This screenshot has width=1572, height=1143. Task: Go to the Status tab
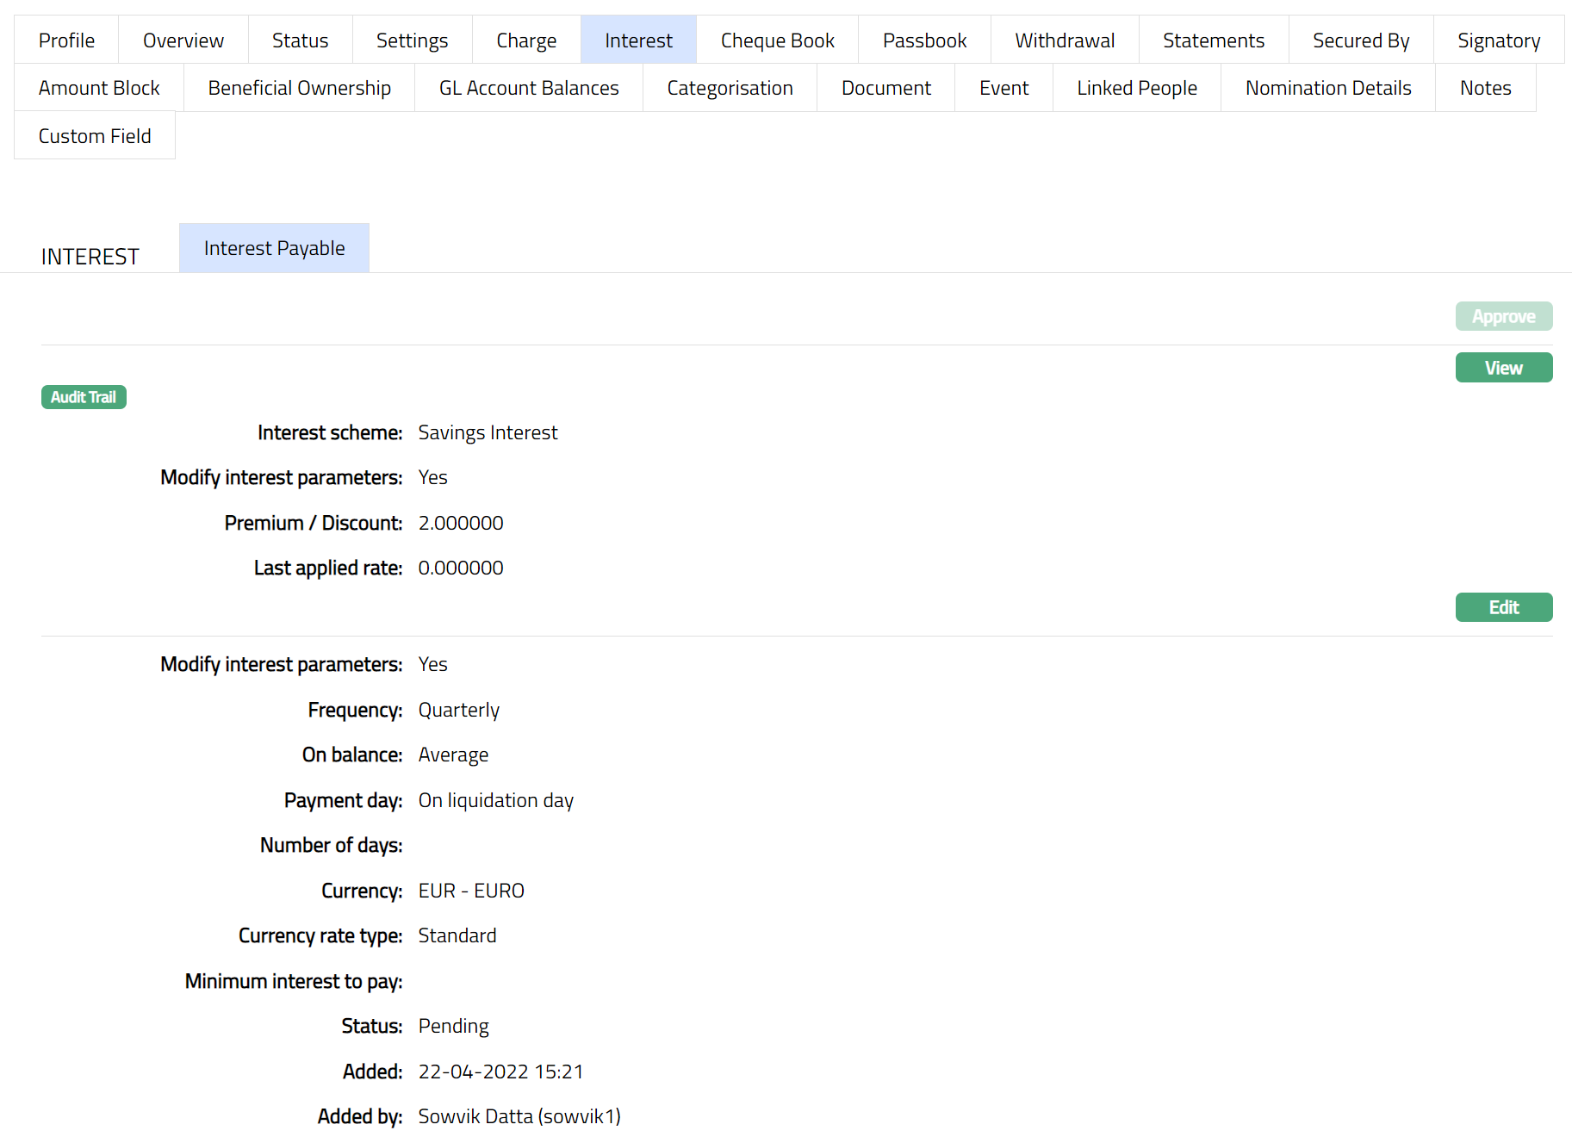[300, 40]
